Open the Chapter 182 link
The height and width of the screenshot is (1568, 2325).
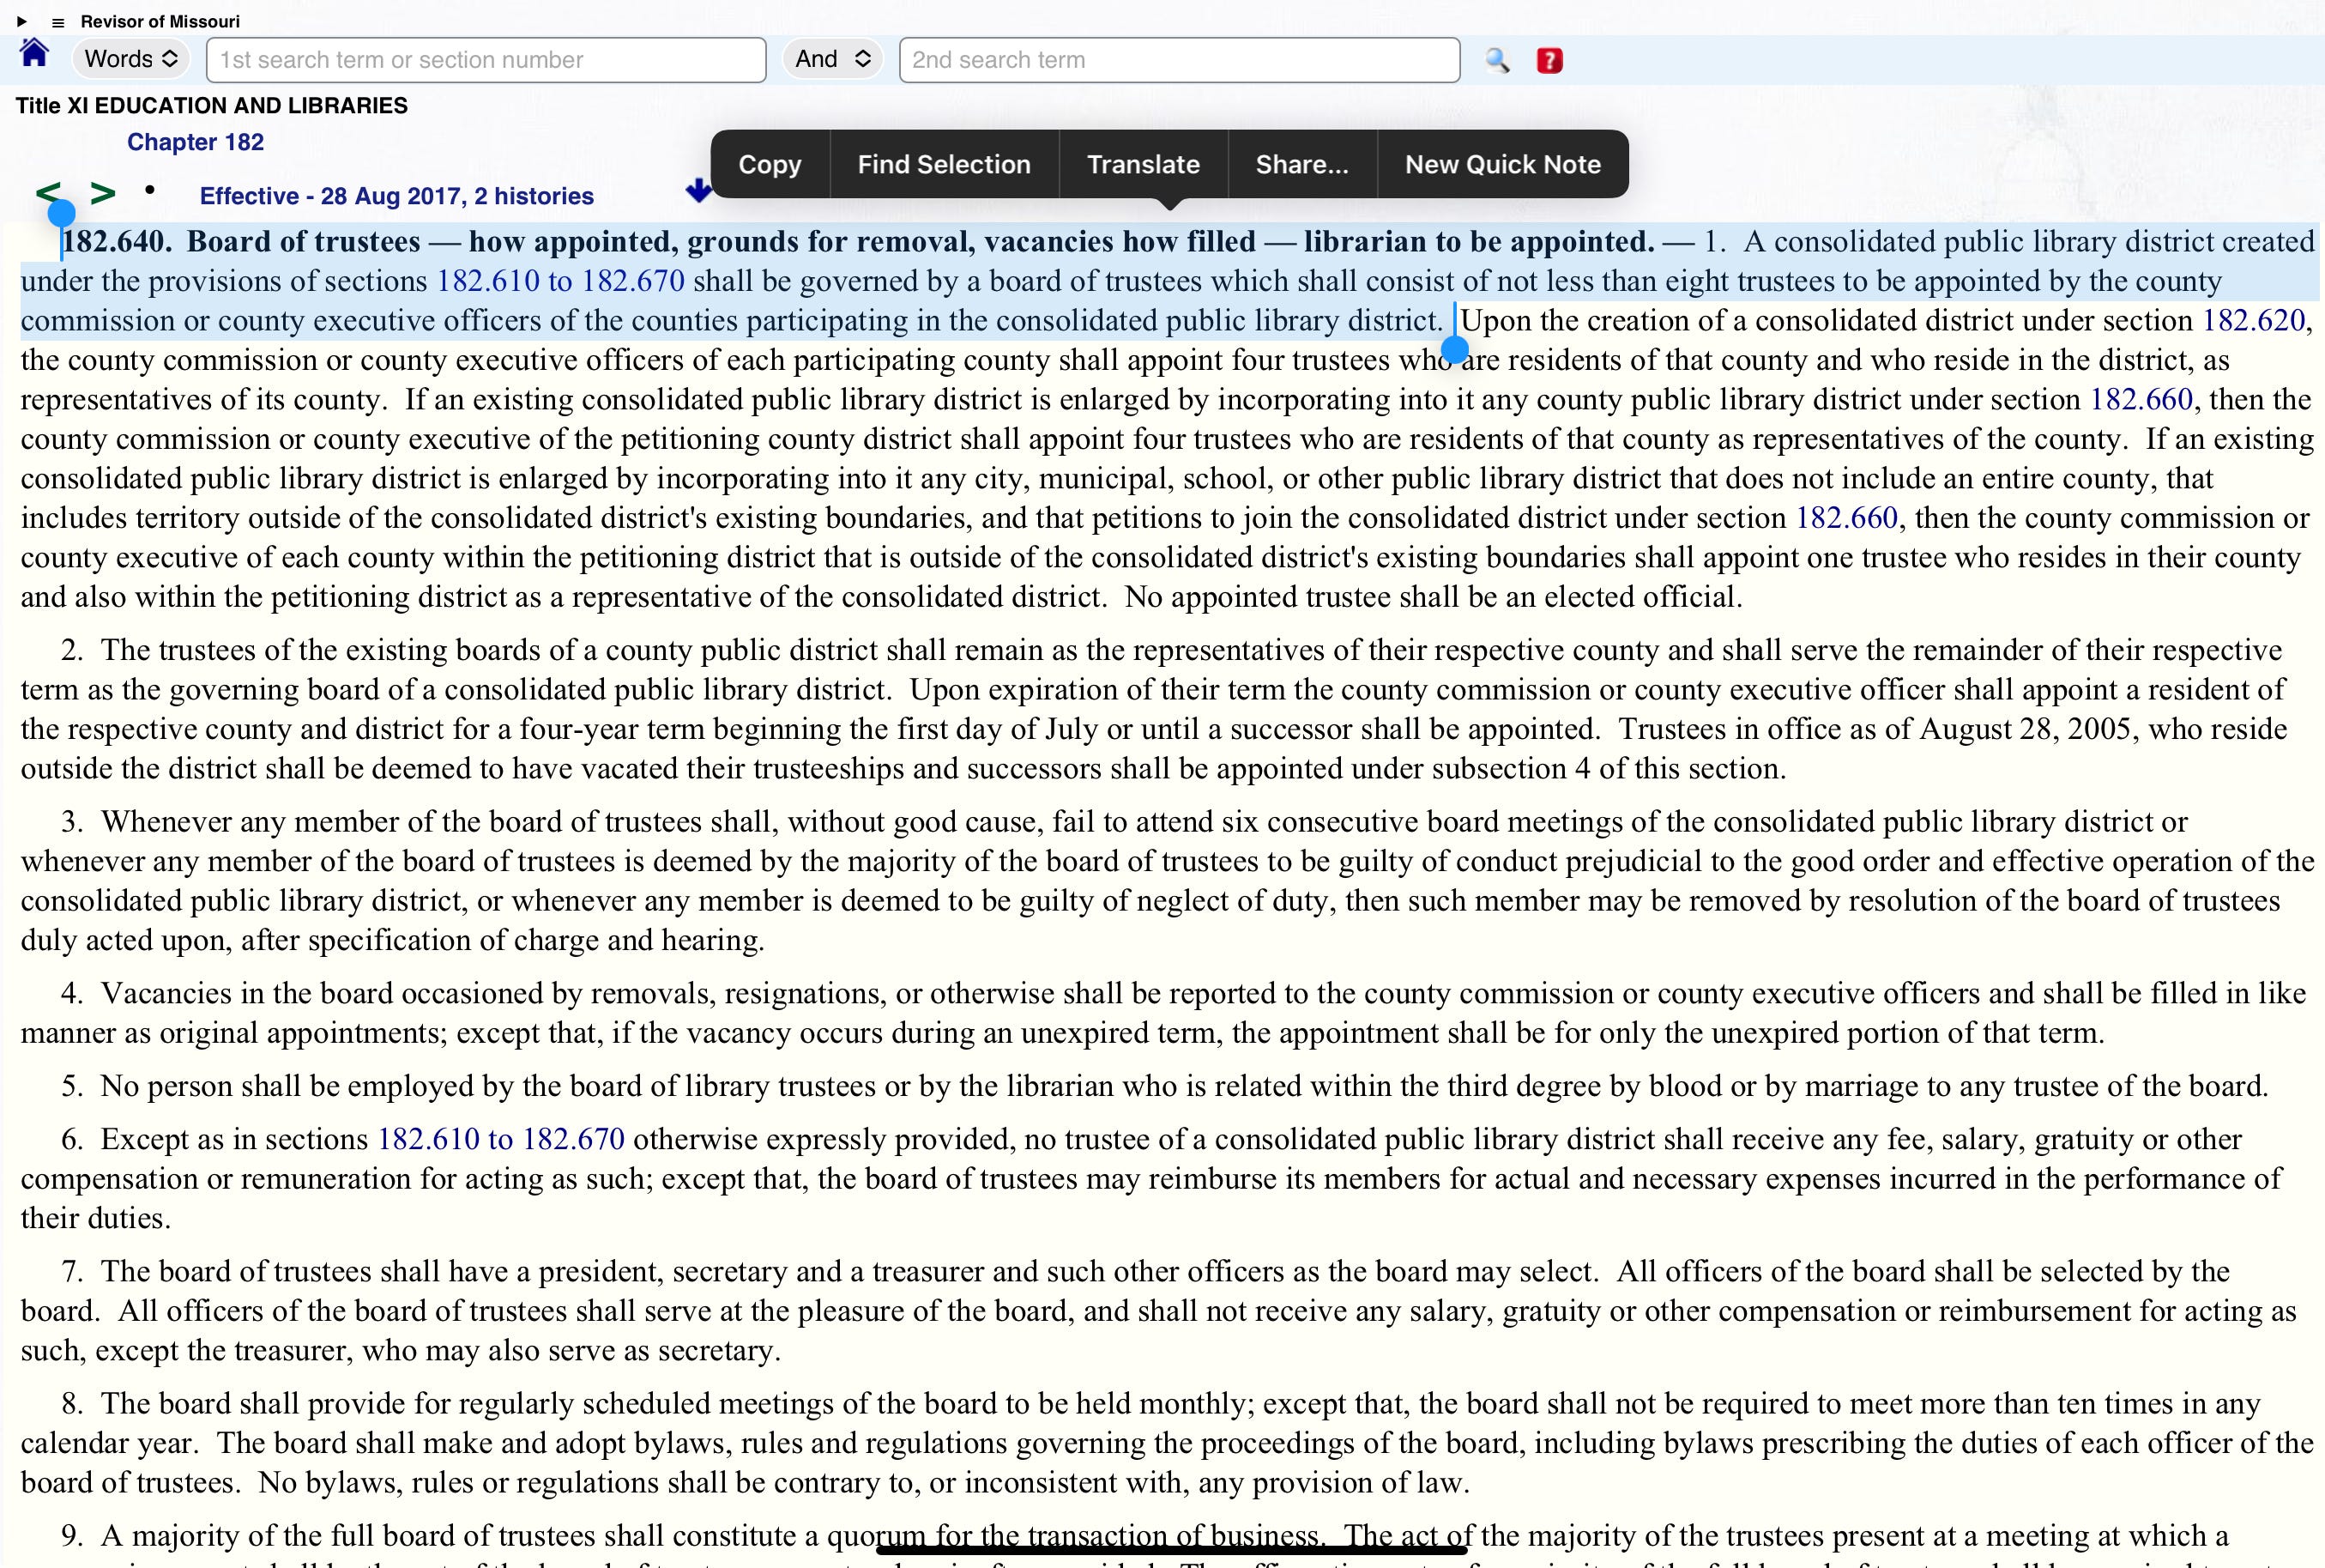195,142
